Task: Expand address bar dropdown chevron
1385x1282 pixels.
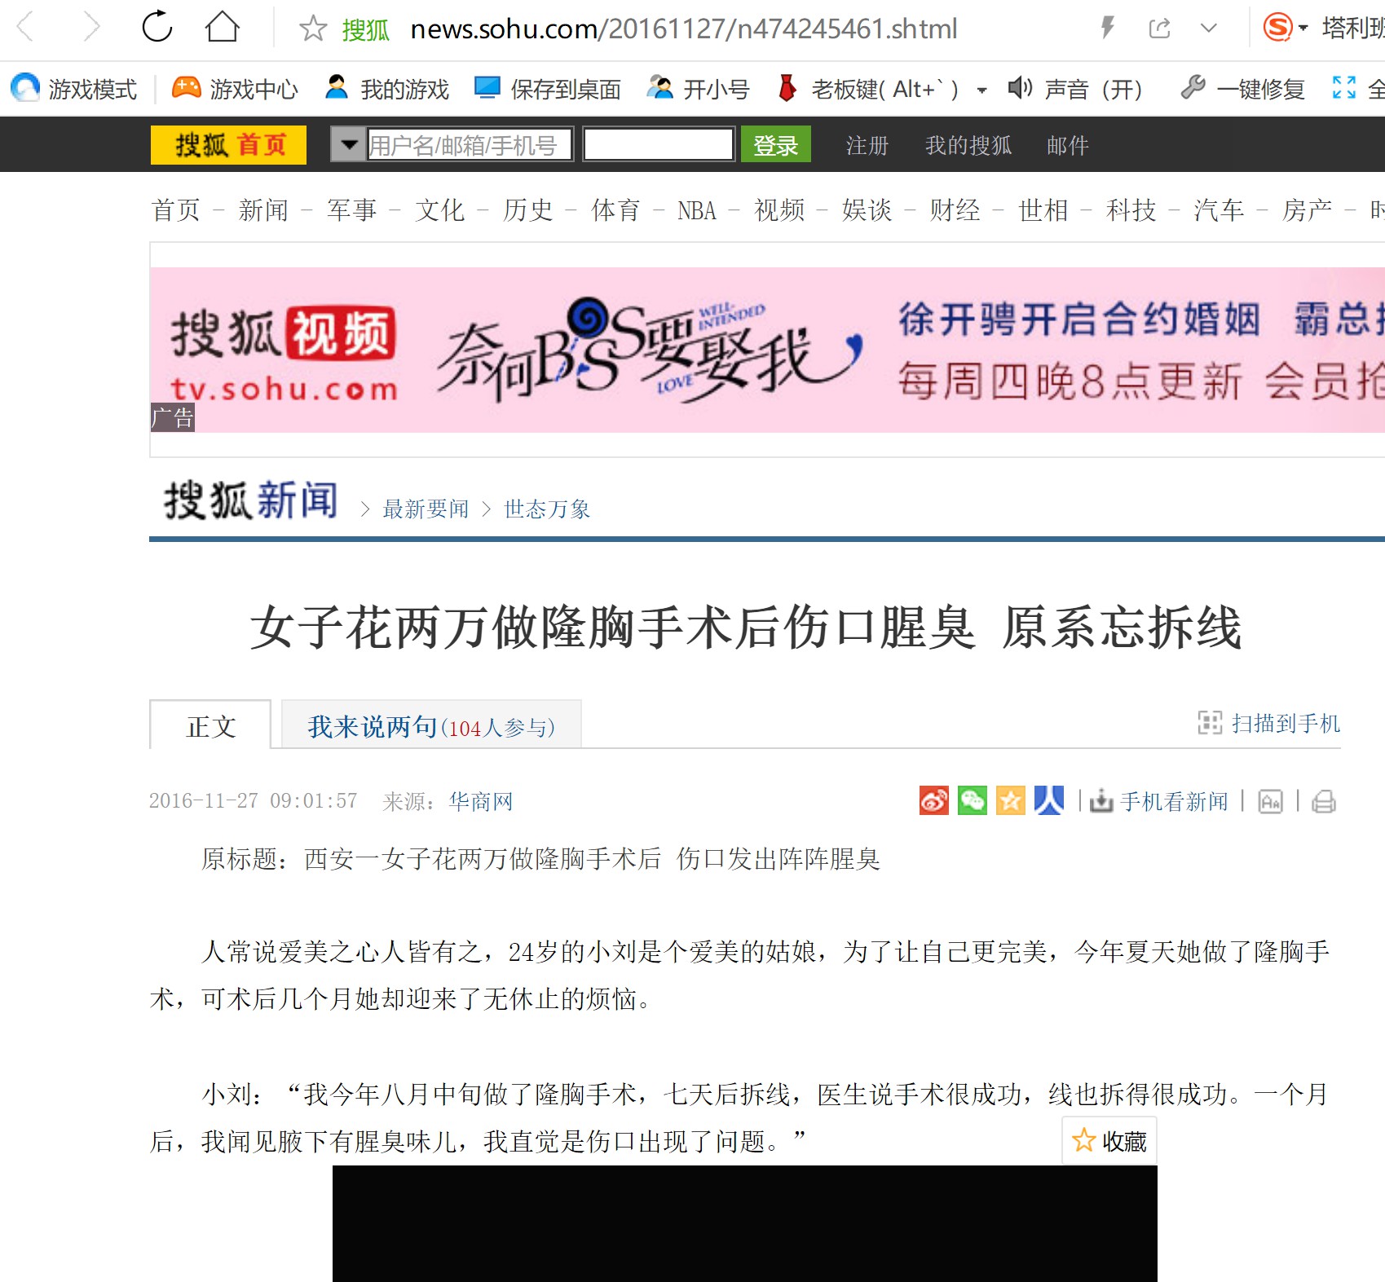Action: tap(1209, 29)
